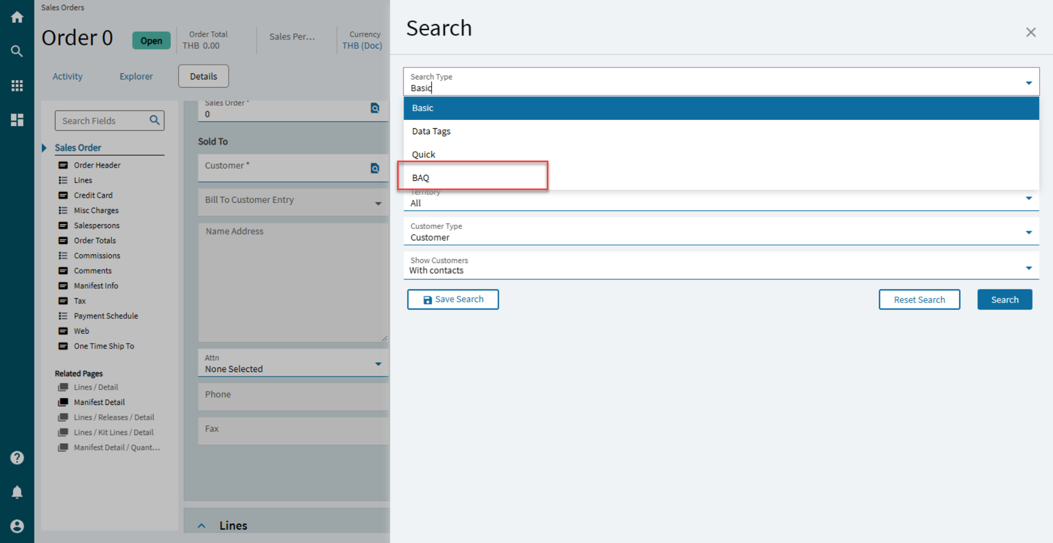Open the global search magnifier icon
1053x543 pixels.
pos(17,52)
